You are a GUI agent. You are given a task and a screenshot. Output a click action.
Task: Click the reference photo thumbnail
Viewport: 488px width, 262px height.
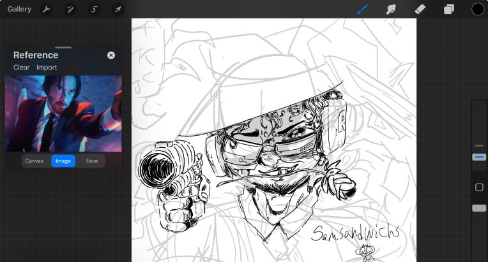click(x=63, y=113)
